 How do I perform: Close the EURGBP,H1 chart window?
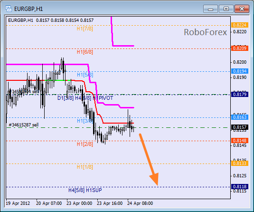coord(242,9)
